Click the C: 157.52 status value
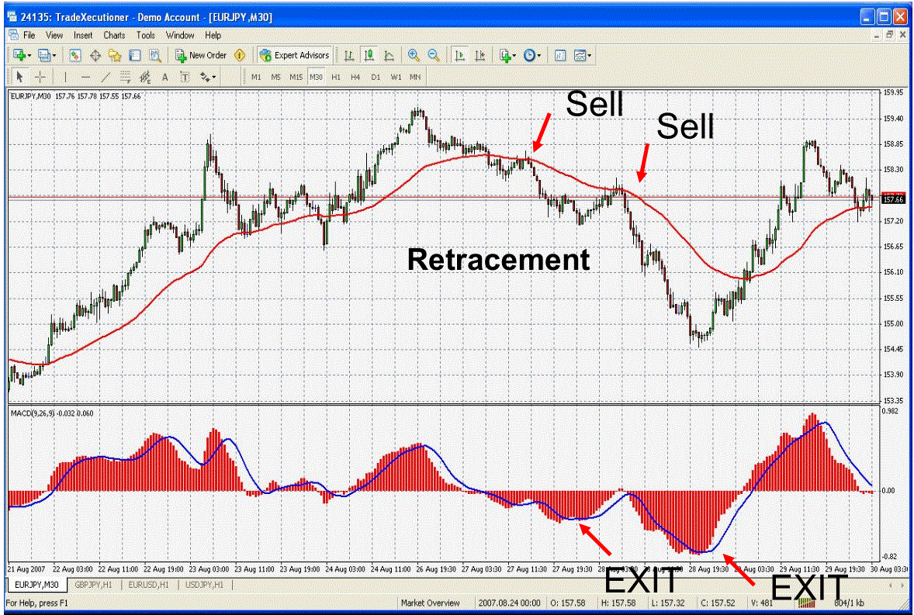The height and width of the screenshot is (615, 914). click(718, 603)
